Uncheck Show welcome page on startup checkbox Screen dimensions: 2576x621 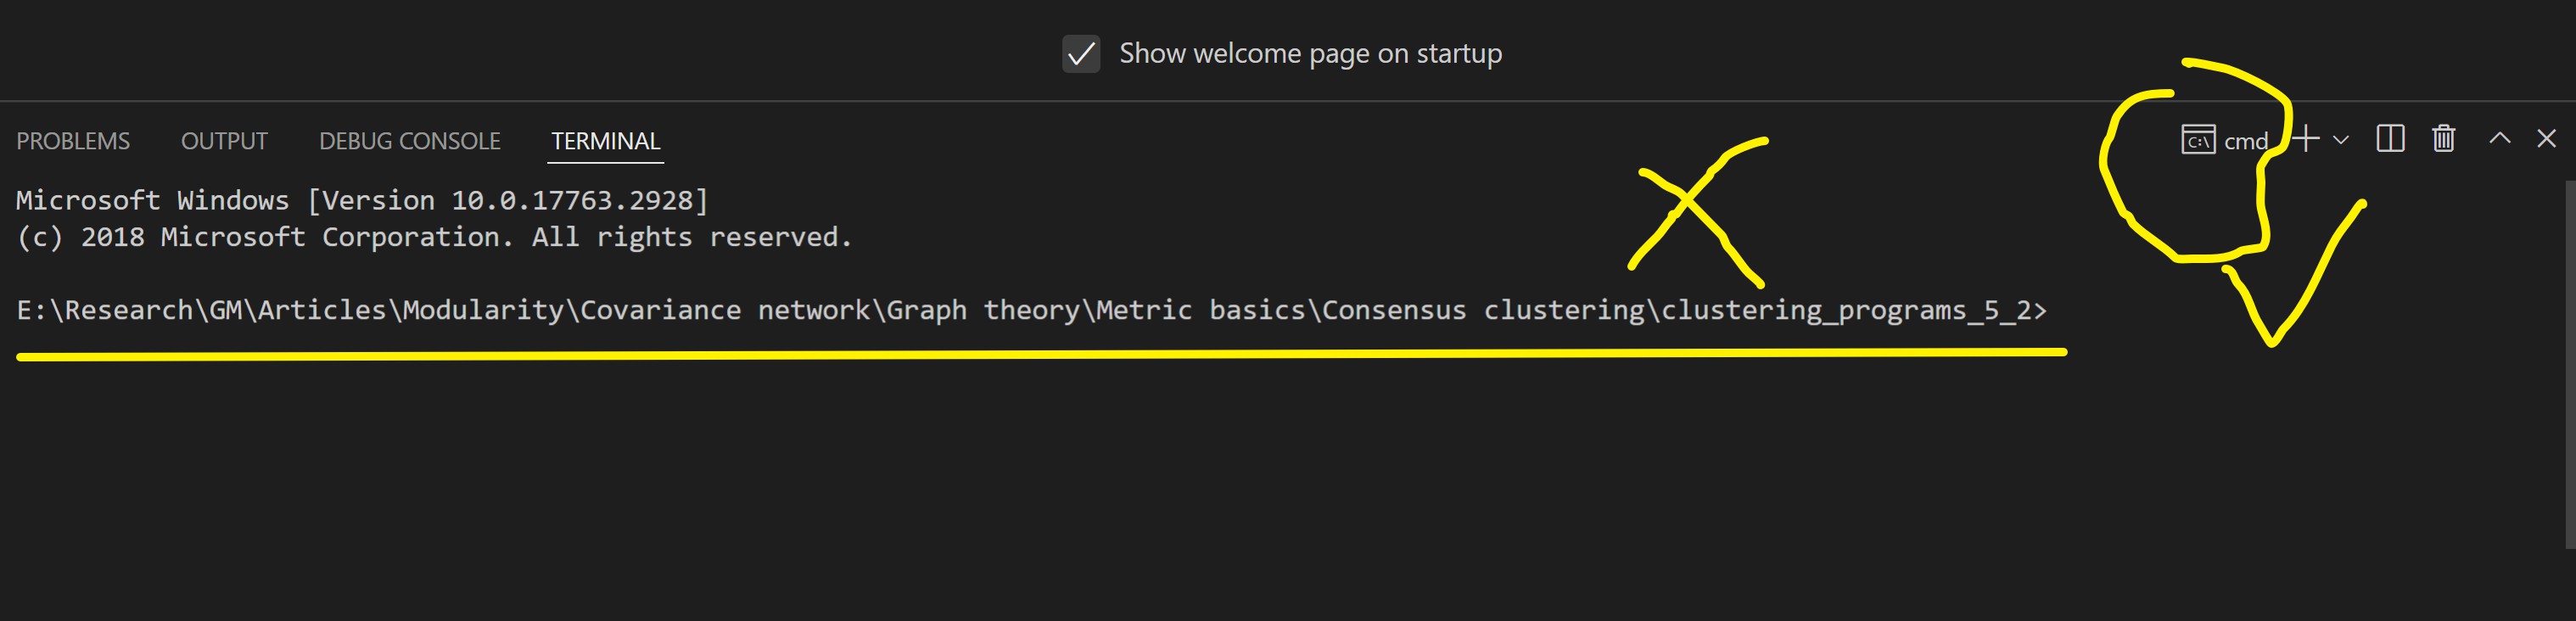coord(1081,54)
